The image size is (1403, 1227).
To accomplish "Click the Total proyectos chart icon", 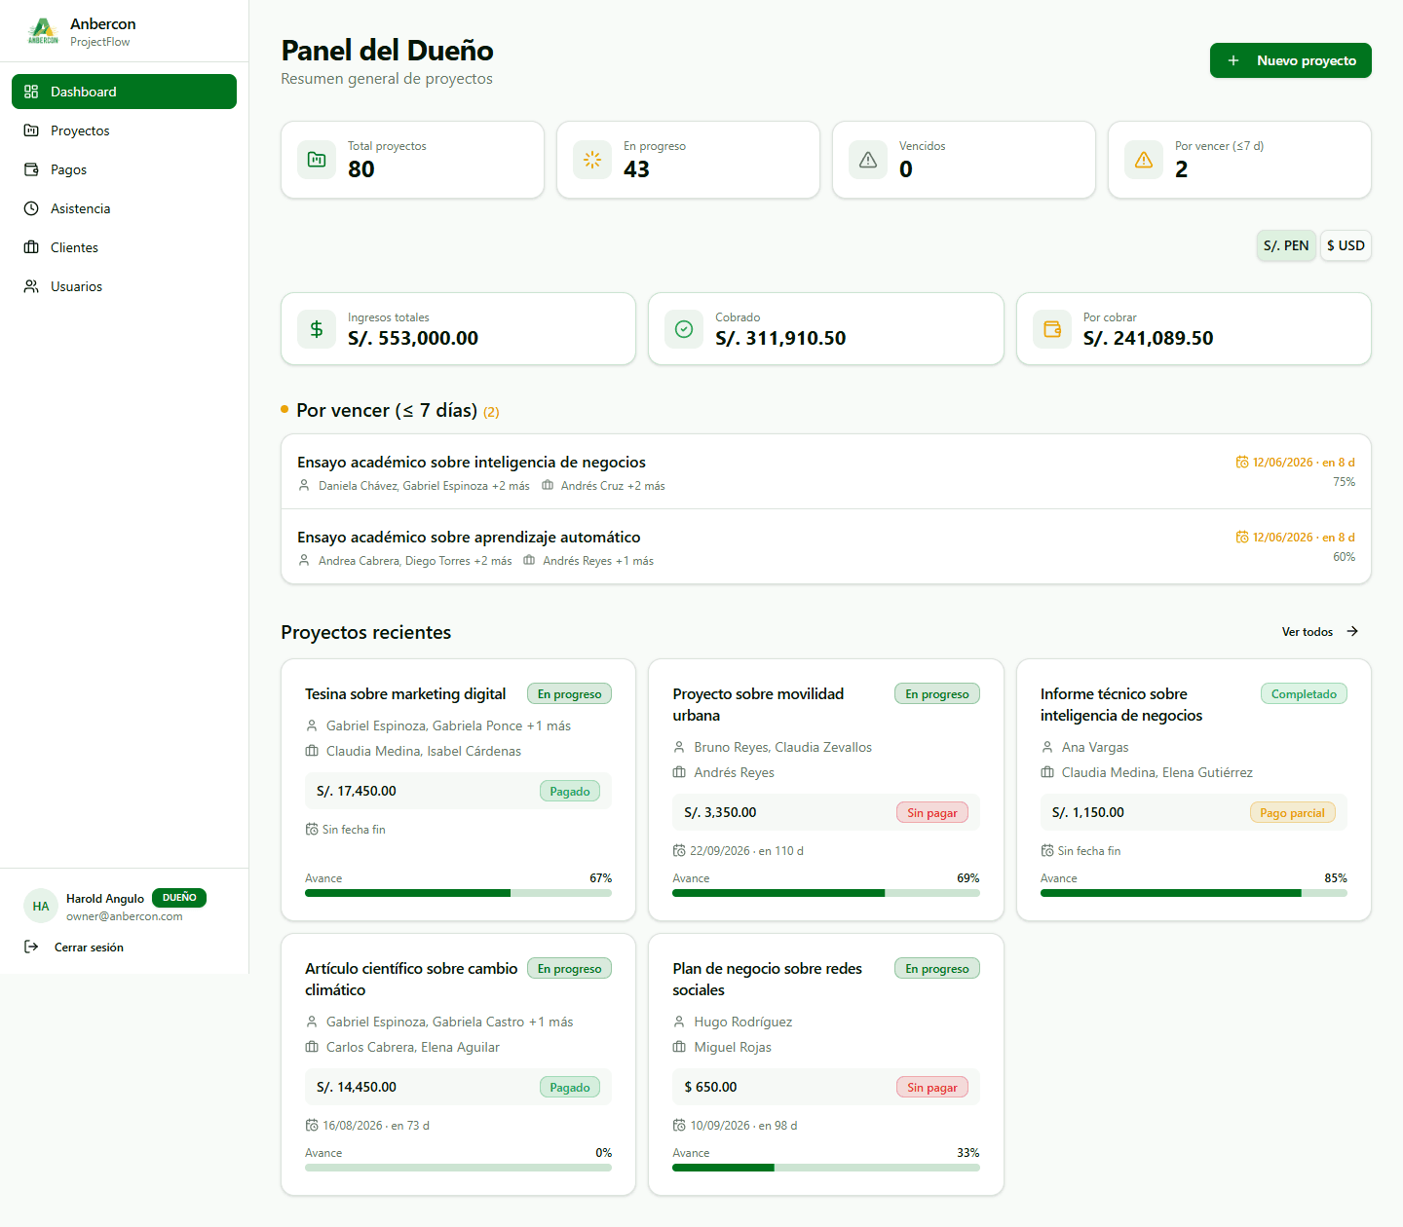I will 317,160.
